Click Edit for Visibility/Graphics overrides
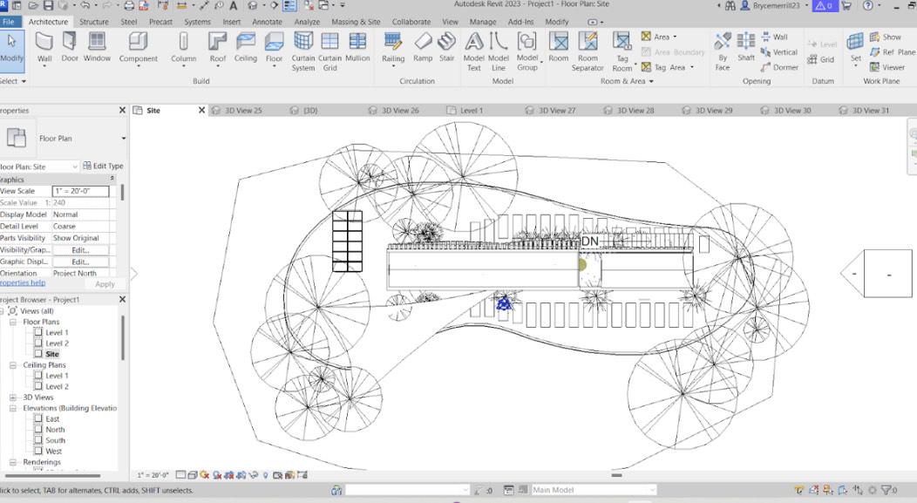The image size is (917, 503). click(80, 249)
